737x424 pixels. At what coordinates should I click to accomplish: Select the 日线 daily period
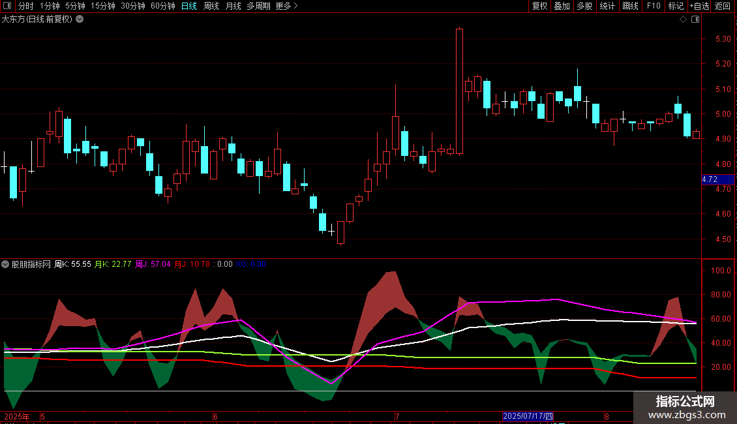tap(189, 6)
